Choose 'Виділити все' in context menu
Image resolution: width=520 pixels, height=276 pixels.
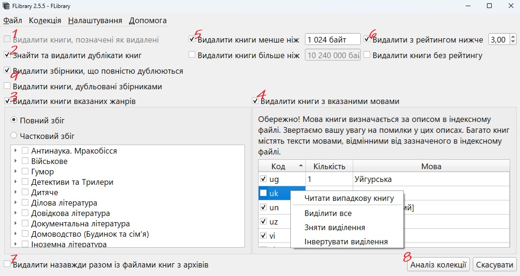(328, 213)
